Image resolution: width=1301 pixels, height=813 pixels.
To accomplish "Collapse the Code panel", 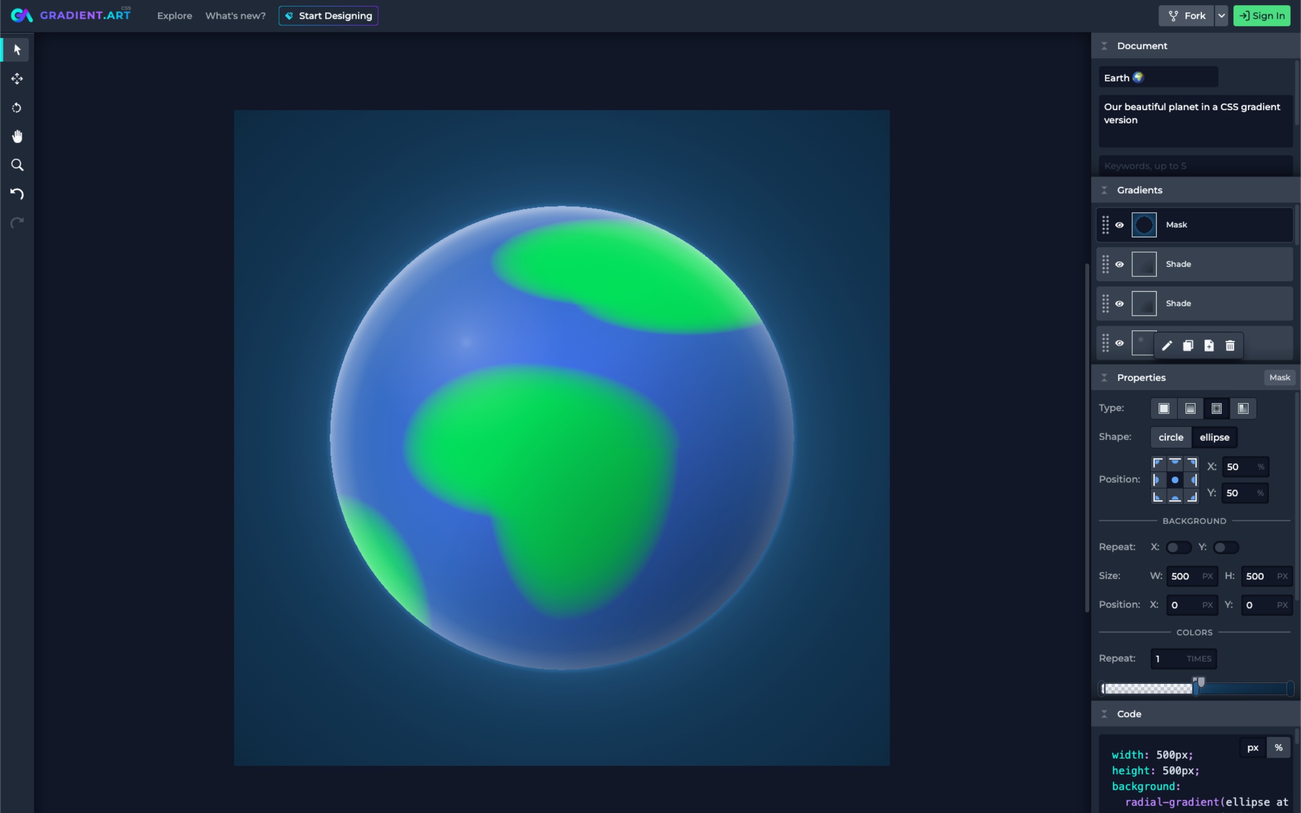I will click(1104, 714).
